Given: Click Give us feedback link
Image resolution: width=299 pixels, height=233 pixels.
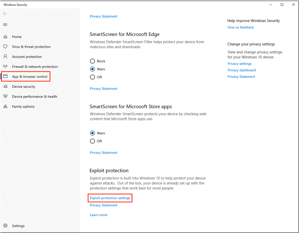Looking at the screenshot, I should (x=241, y=27).
